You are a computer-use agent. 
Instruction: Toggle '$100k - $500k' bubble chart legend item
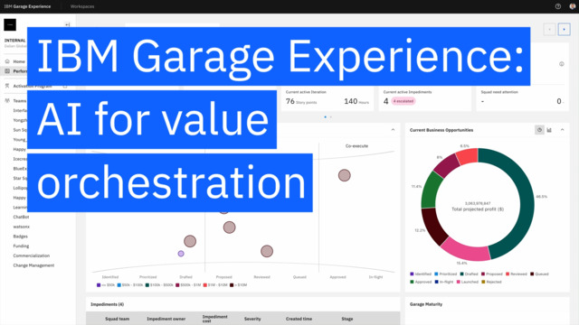(159, 285)
